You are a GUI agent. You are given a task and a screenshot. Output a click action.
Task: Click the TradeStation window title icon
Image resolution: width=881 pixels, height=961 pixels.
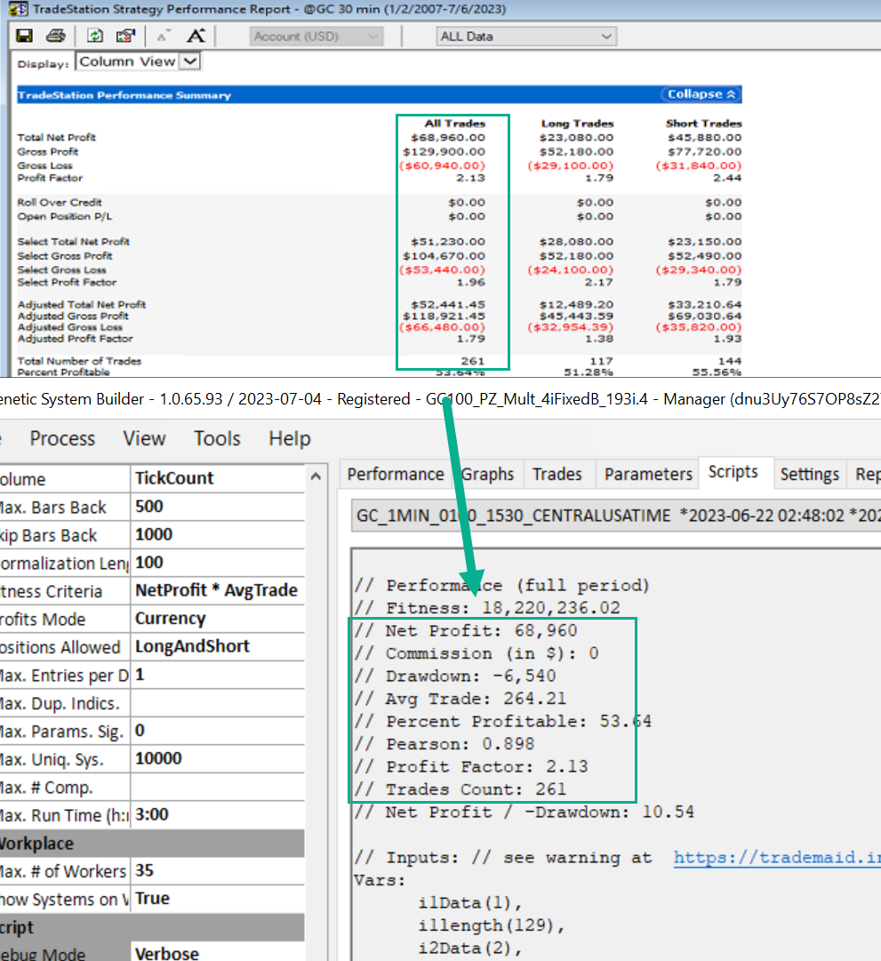[x=17, y=10]
